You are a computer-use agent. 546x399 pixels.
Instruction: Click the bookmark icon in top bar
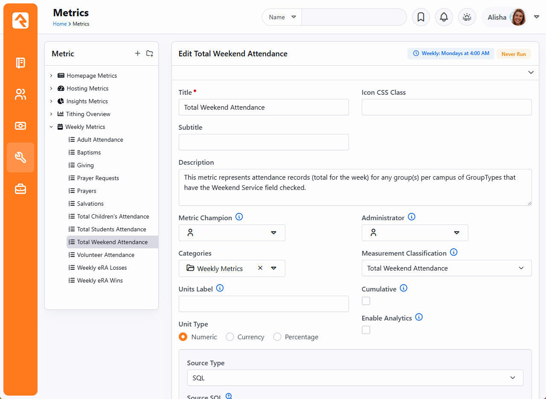pyautogui.click(x=421, y=17)
